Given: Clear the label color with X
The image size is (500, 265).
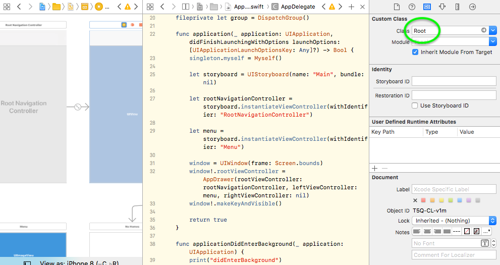Looking at the screenshot, I should [415, 200].
